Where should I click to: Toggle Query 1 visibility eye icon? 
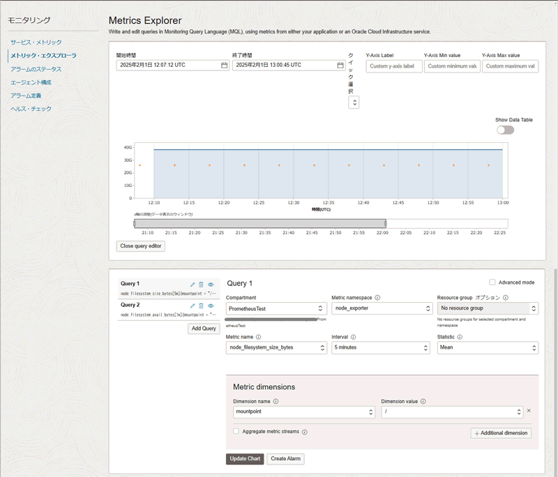coord(211,285)
